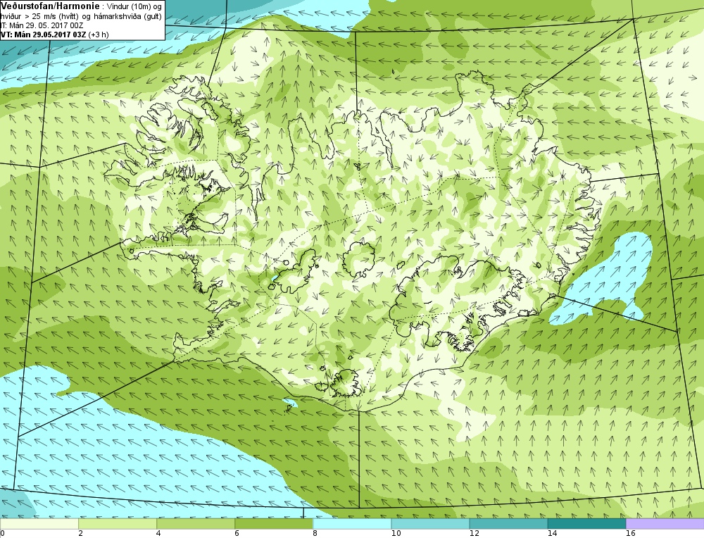
Task: Click the legend scale label "16"
Action: click(x=631, y=534)
